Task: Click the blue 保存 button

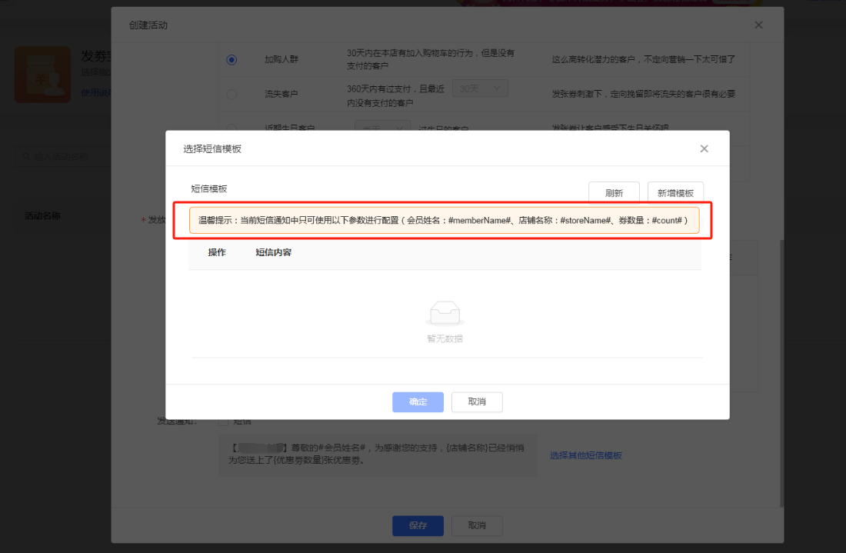Action: (x=418, y=525)
